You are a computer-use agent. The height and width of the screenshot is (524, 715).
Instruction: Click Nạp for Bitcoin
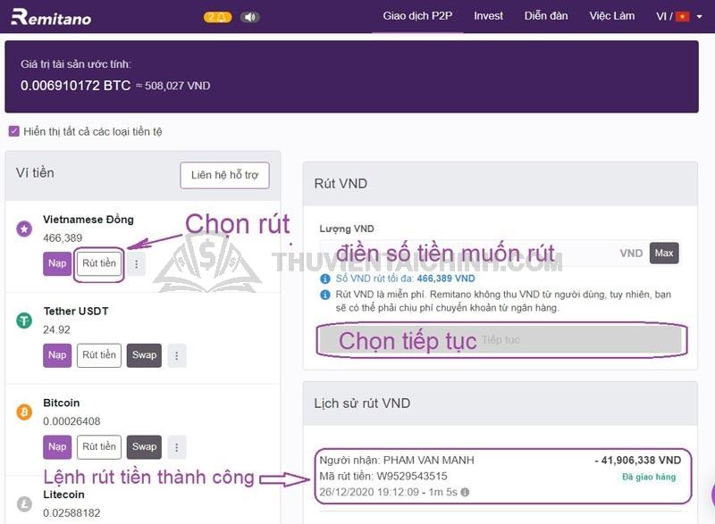pyautogui.click(x=57, y=447)
